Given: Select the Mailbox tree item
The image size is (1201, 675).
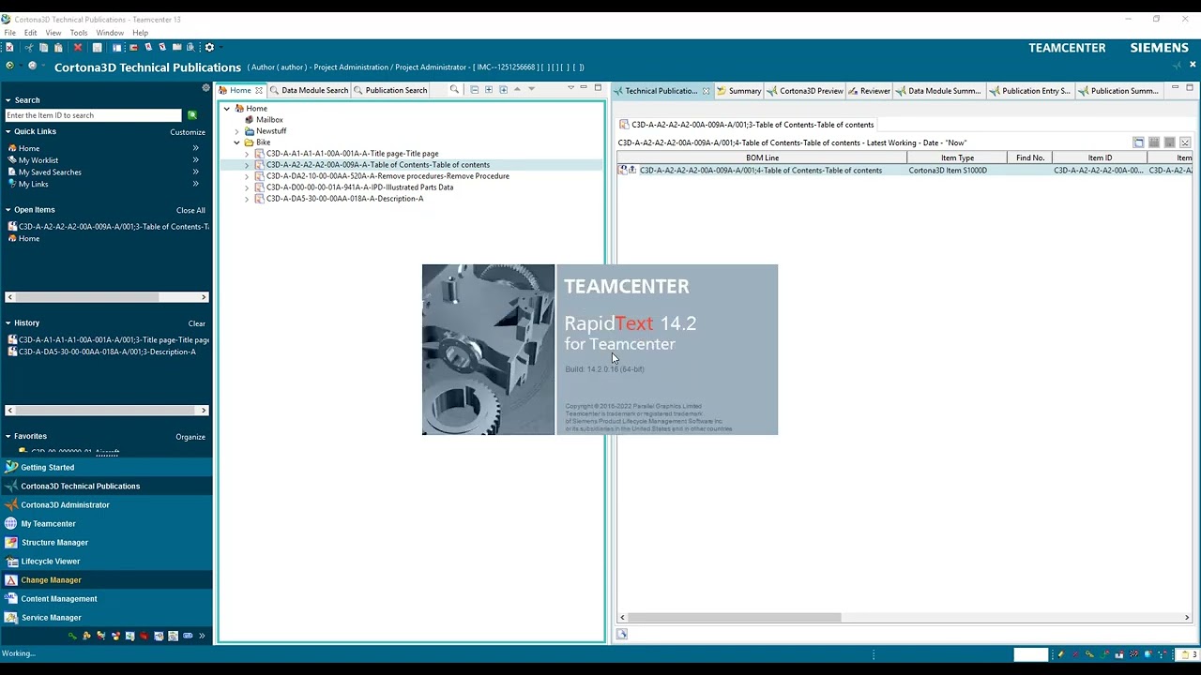Looking at the screenshot, I should 269,120.
